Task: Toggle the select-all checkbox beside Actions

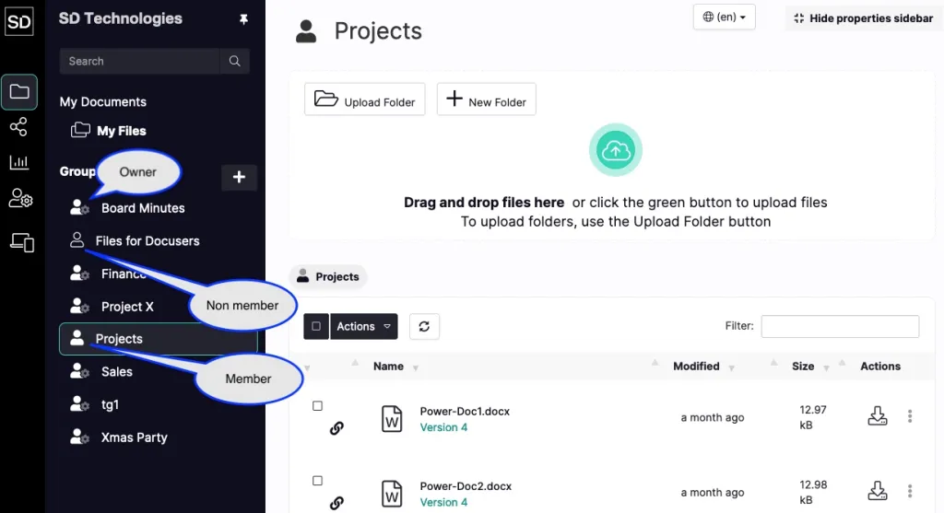Action: click(316, 326)
